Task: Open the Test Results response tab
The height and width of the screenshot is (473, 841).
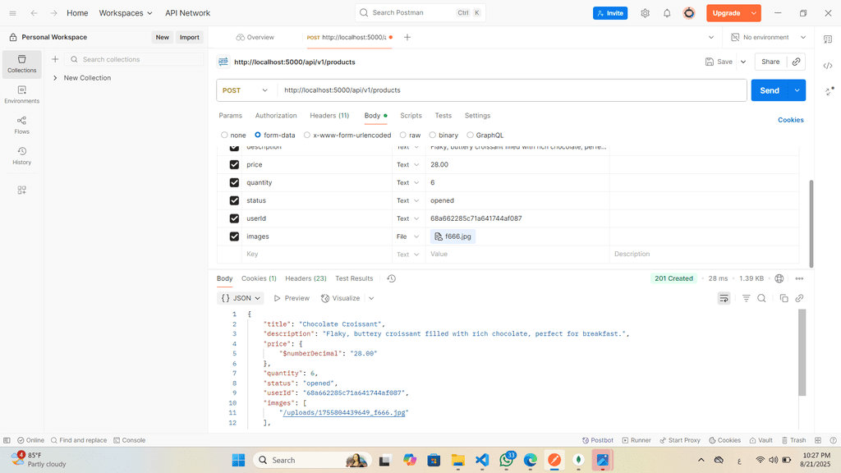Action: pos(354,278)
